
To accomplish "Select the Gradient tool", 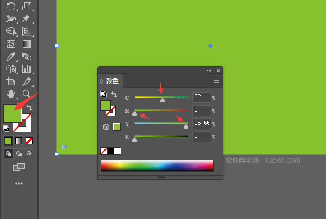I will pos(27,44).
